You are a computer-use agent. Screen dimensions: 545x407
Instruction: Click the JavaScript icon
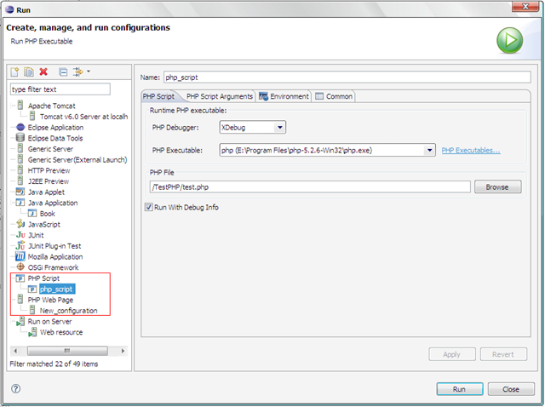click(x=20, y=224)
